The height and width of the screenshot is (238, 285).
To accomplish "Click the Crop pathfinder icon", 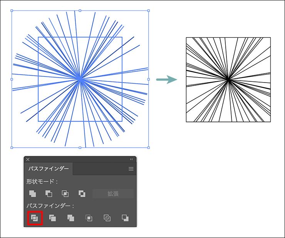I will tap(89, 218).
